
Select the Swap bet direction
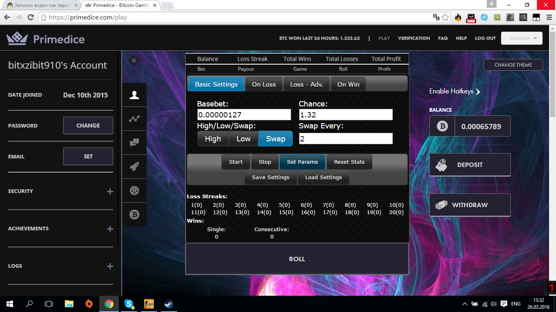[x=276, y=139]
